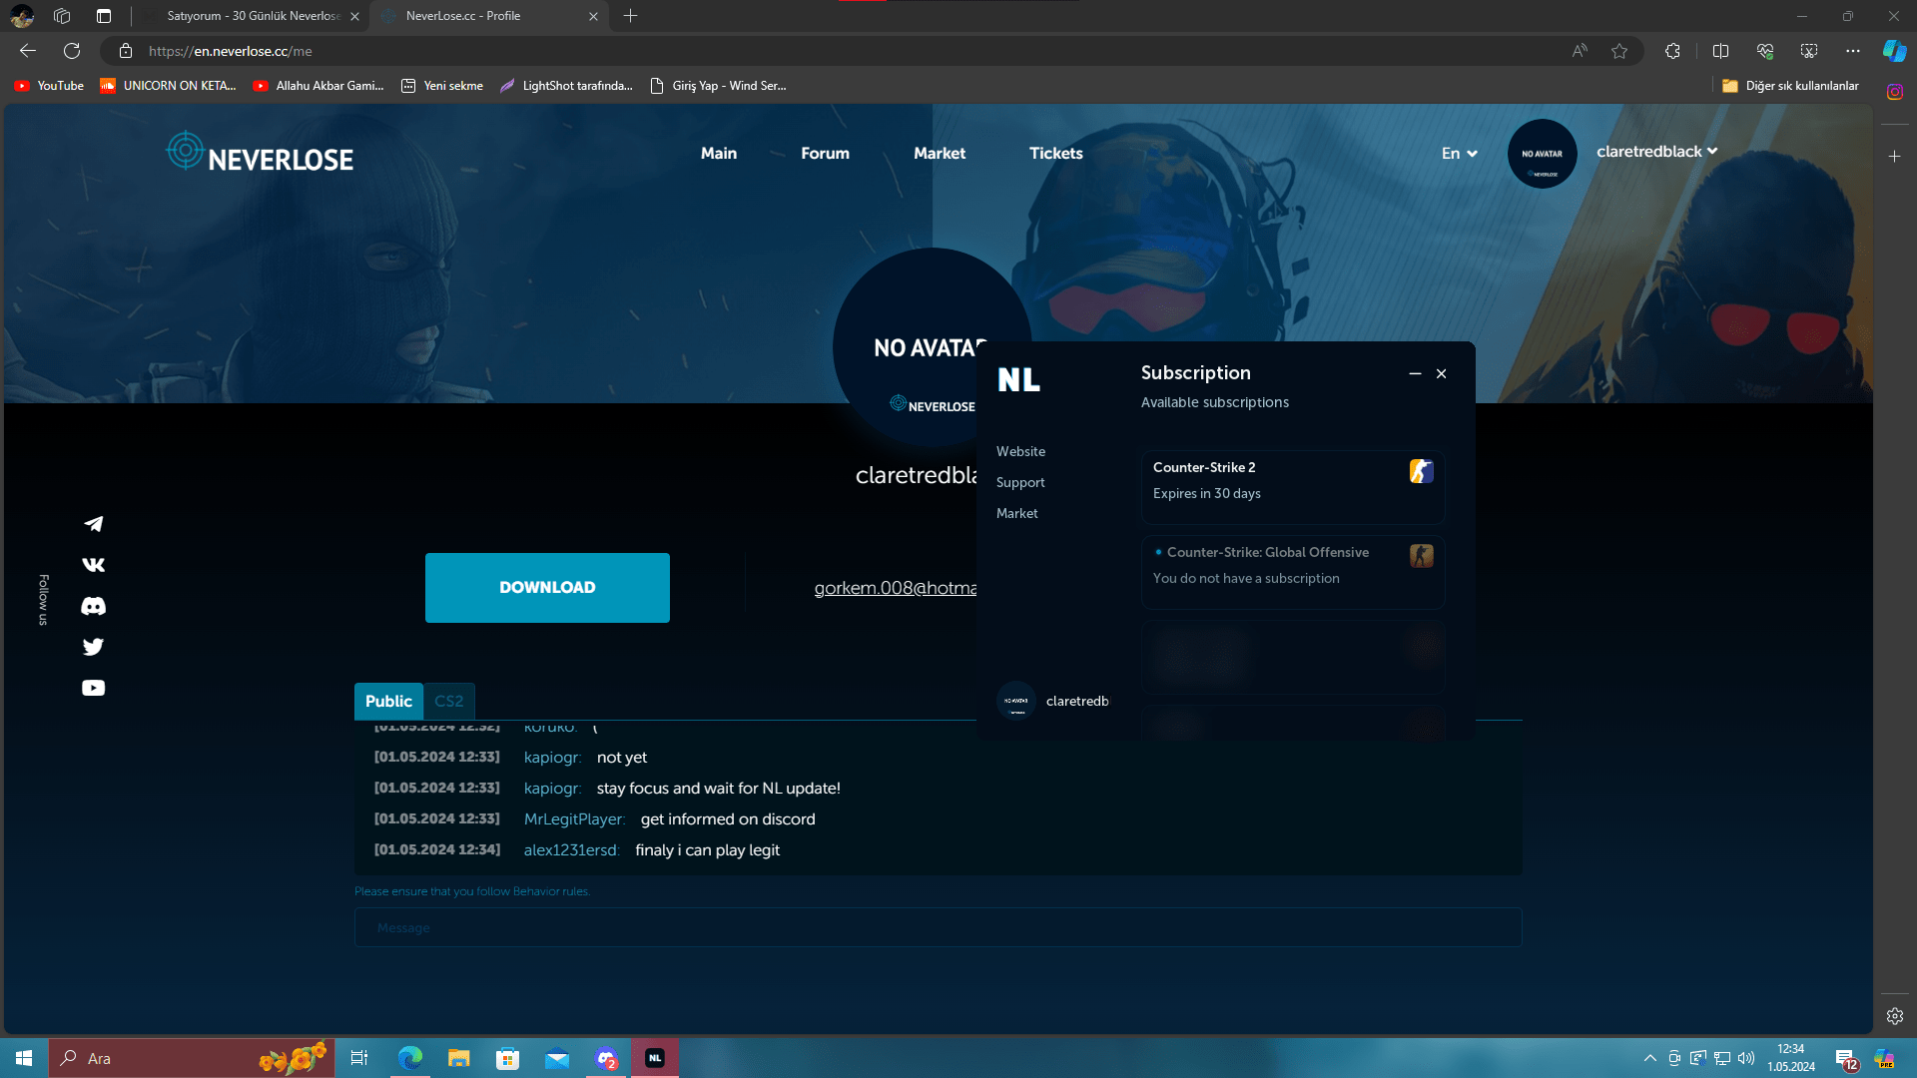Click the chat Message input field
The image size is (1917, 1078).
(938, 927)
